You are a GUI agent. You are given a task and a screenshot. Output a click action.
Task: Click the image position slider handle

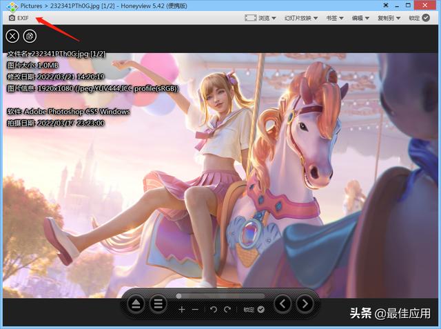(178, 296)
